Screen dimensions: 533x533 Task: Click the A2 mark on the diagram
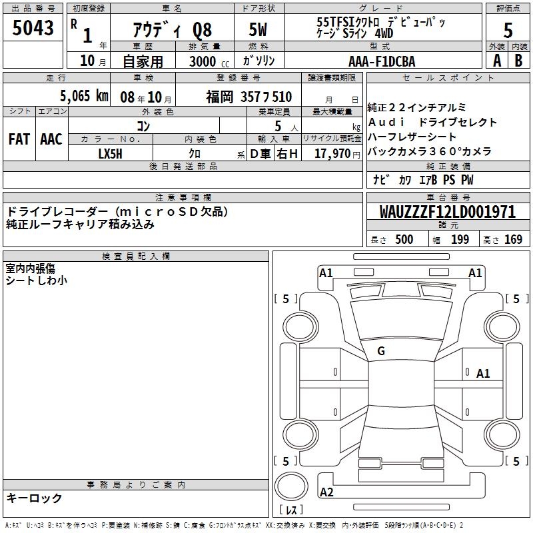click(326, 492)
